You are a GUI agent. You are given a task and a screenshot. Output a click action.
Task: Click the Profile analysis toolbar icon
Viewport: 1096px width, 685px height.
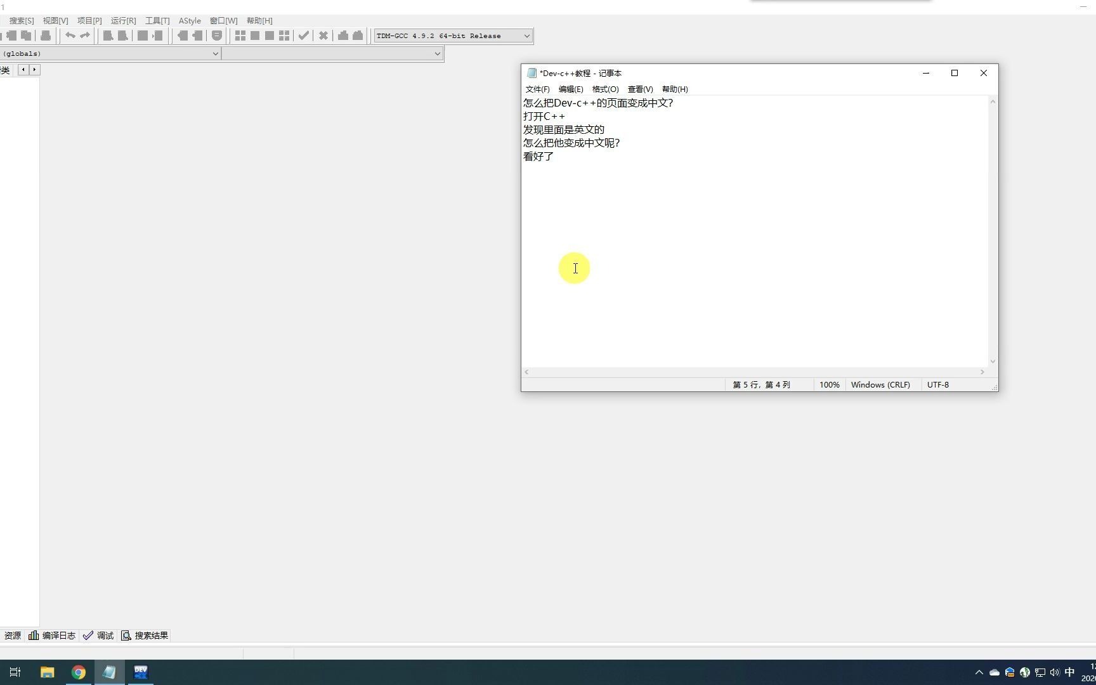(x=343, y=36)
